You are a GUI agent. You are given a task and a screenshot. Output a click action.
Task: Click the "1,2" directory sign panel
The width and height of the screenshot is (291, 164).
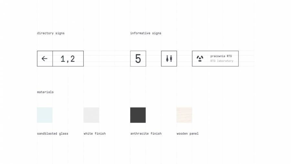click(x=68, y=58)
